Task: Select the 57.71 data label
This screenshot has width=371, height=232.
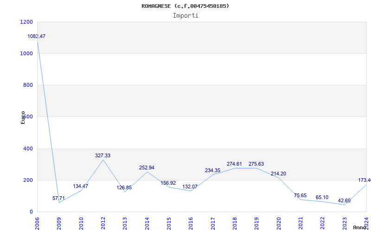Action: click(58, 199)
